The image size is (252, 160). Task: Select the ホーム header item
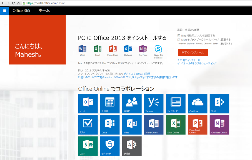tap(44, 11)
